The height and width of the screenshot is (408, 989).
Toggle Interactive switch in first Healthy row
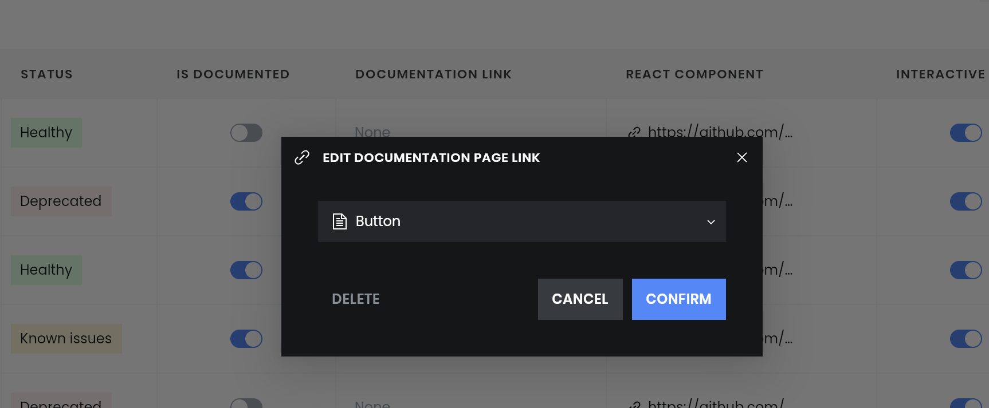(x=966, y=133)
